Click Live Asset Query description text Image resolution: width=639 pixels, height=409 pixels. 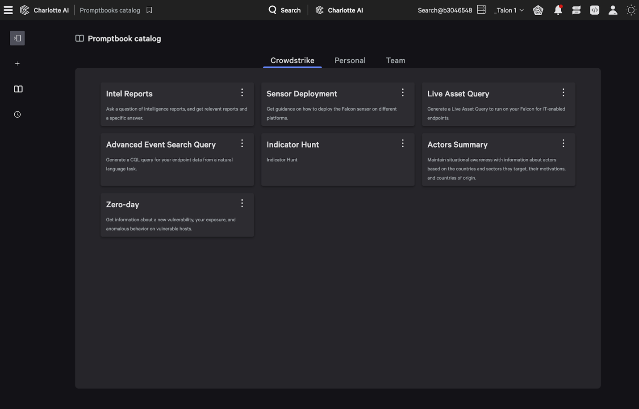496,113
